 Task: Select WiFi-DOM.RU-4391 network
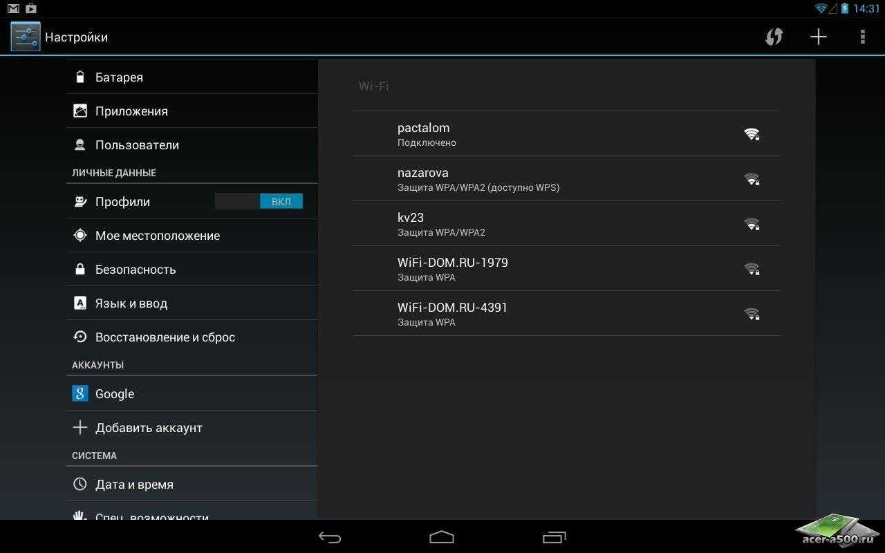pyautogui.click(x=567, y=313)
